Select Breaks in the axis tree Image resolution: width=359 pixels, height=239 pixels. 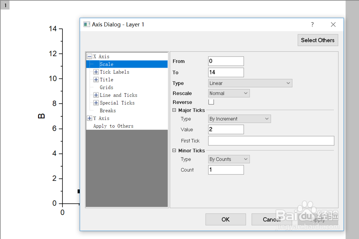(108, 111)
